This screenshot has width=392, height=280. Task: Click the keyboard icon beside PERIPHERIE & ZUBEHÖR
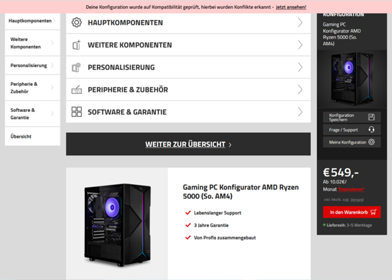(76, 90)
